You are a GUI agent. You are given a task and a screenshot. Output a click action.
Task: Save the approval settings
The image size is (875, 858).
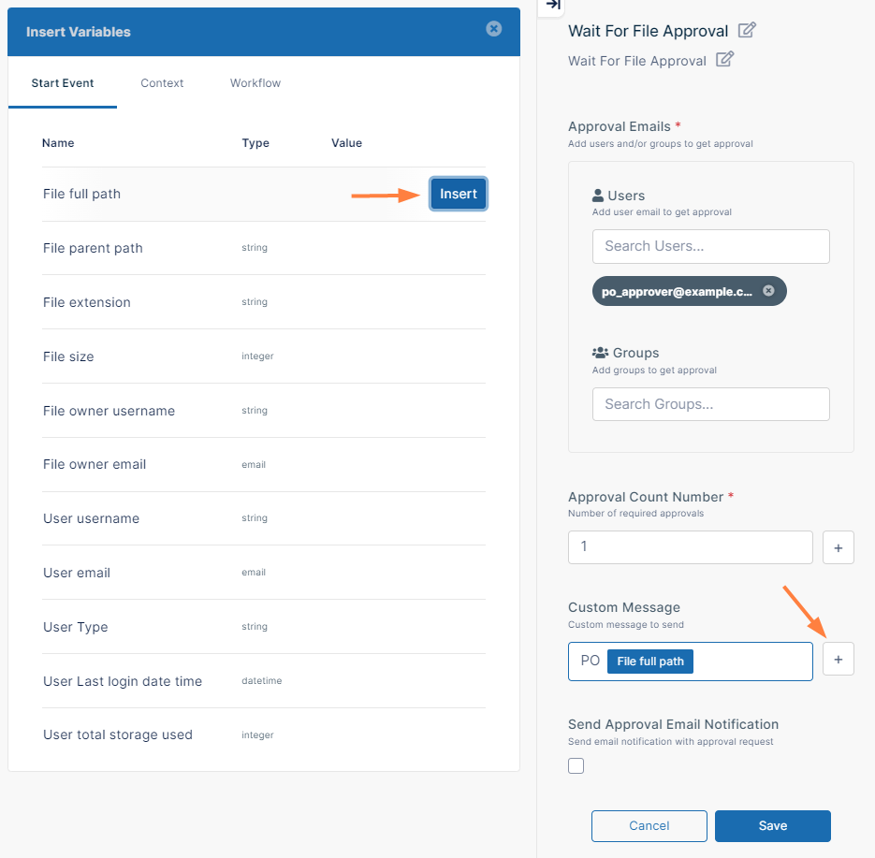pos(772,826)
